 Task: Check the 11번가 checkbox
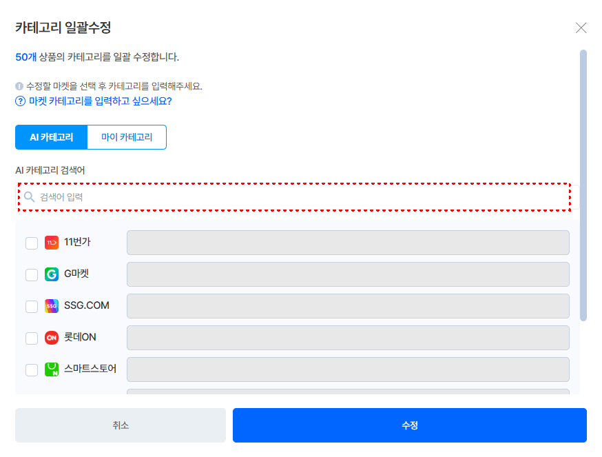[32, 243]
